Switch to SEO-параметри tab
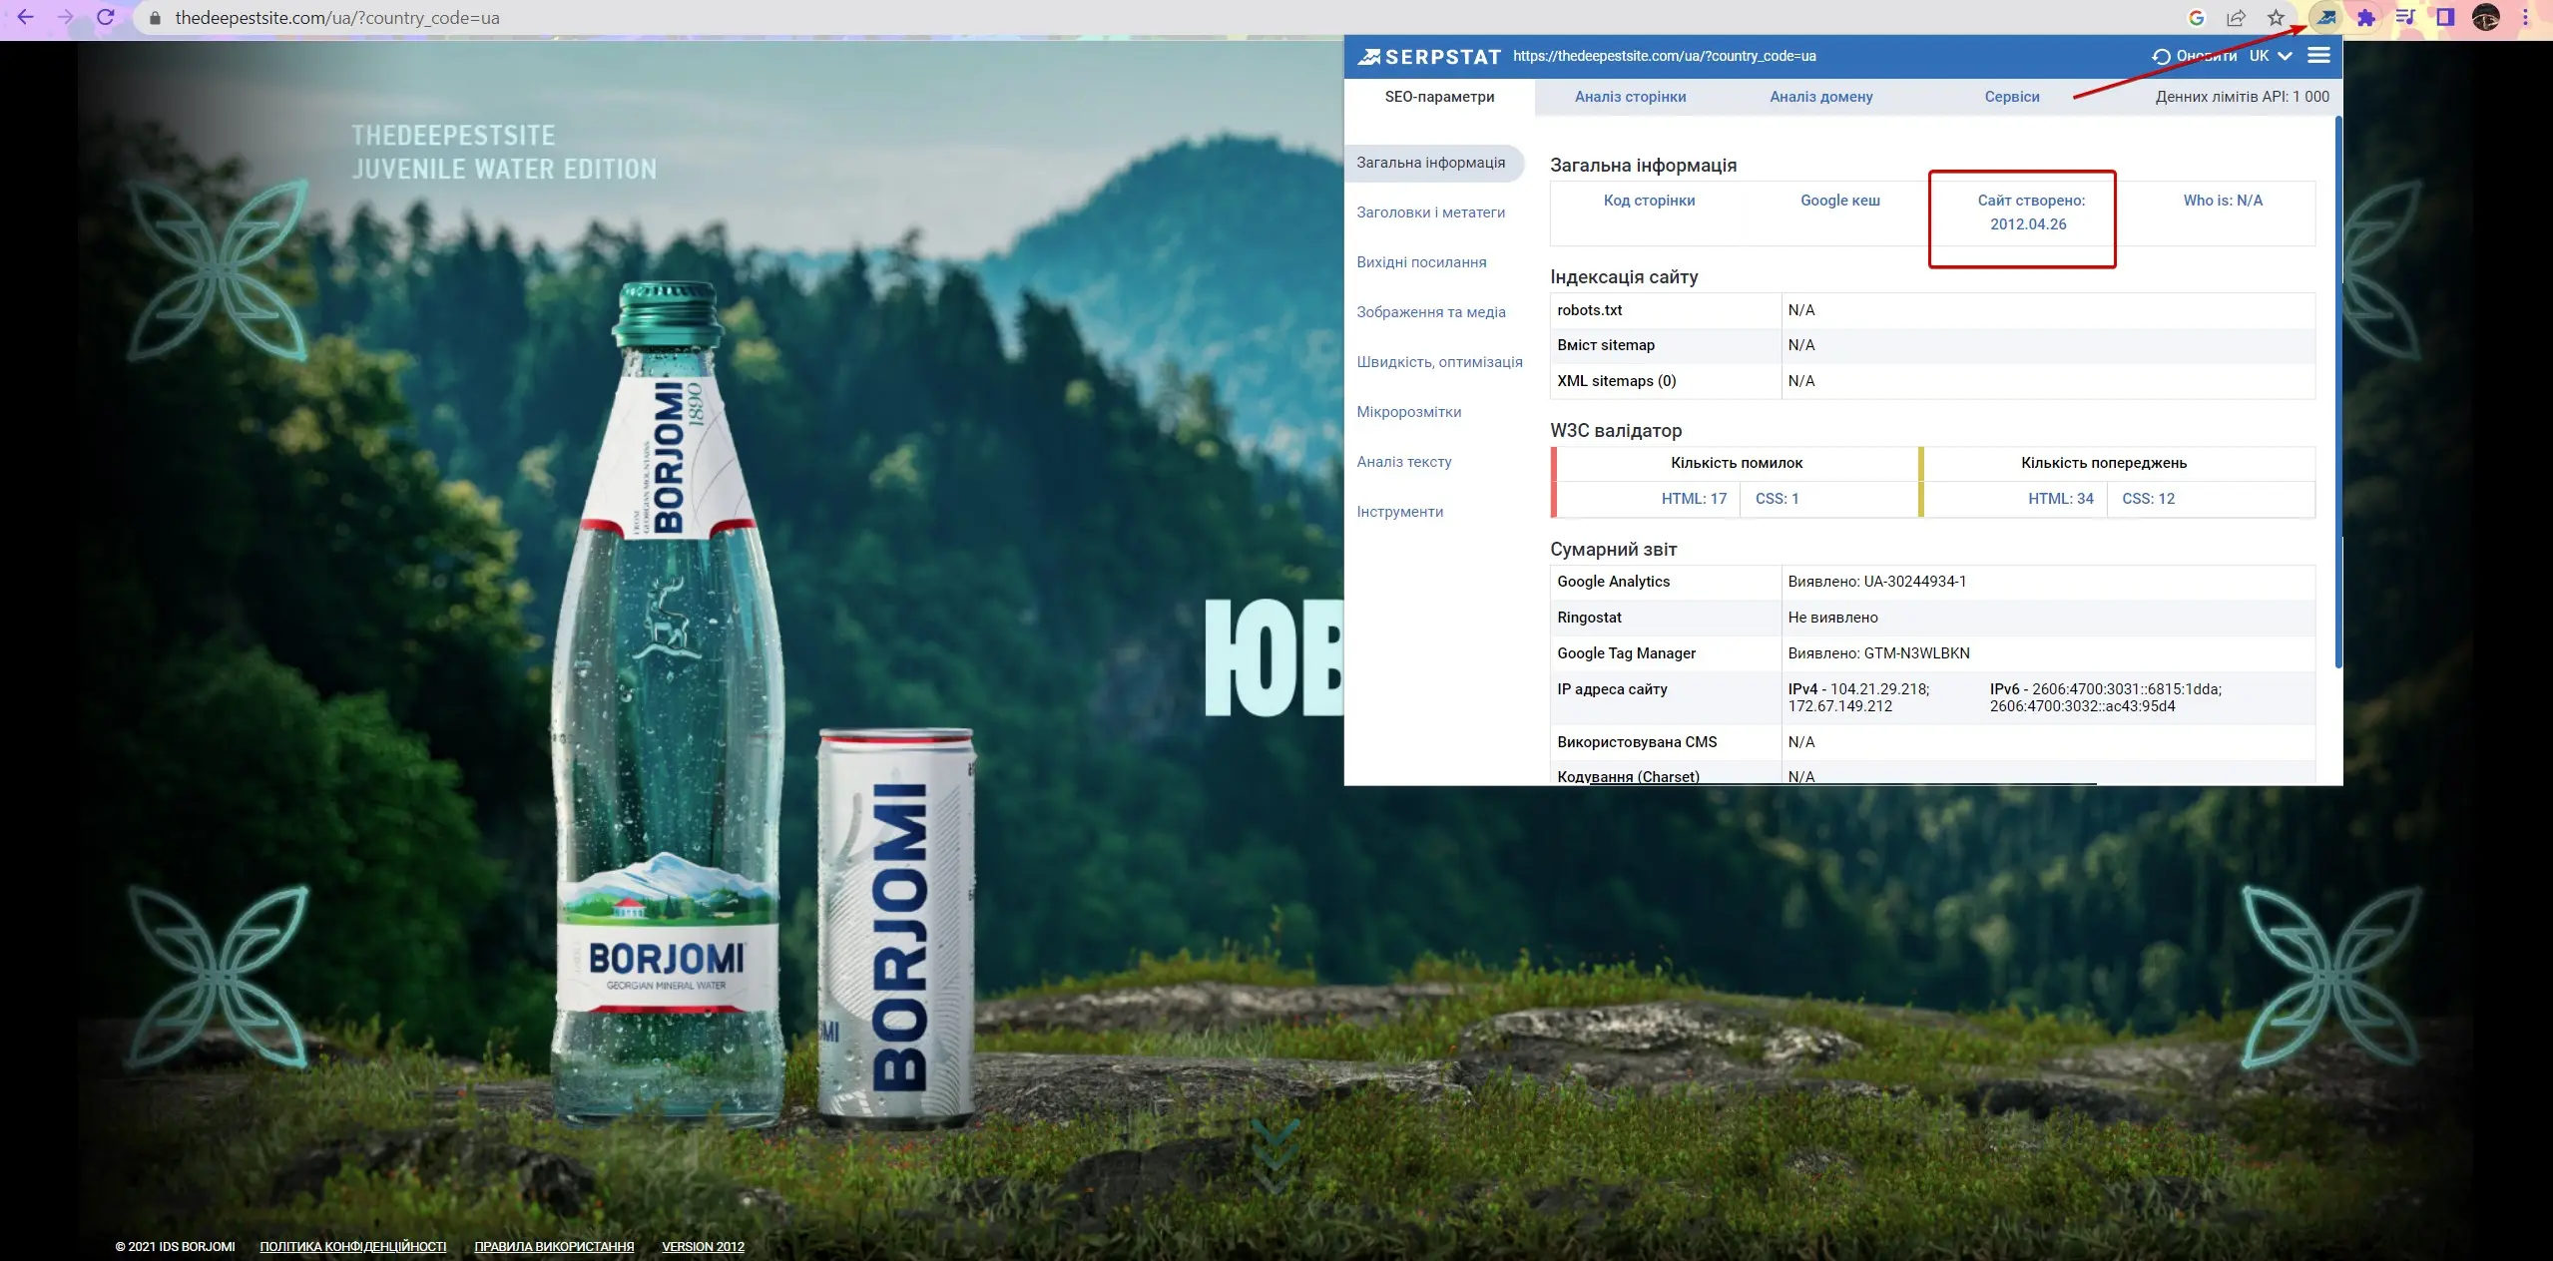2553x1261 pixels. 1439,97
